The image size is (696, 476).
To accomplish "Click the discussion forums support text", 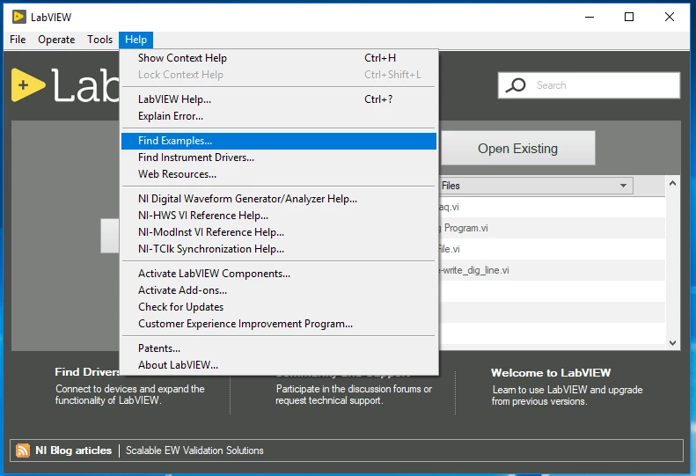I will tap(354, 395).
